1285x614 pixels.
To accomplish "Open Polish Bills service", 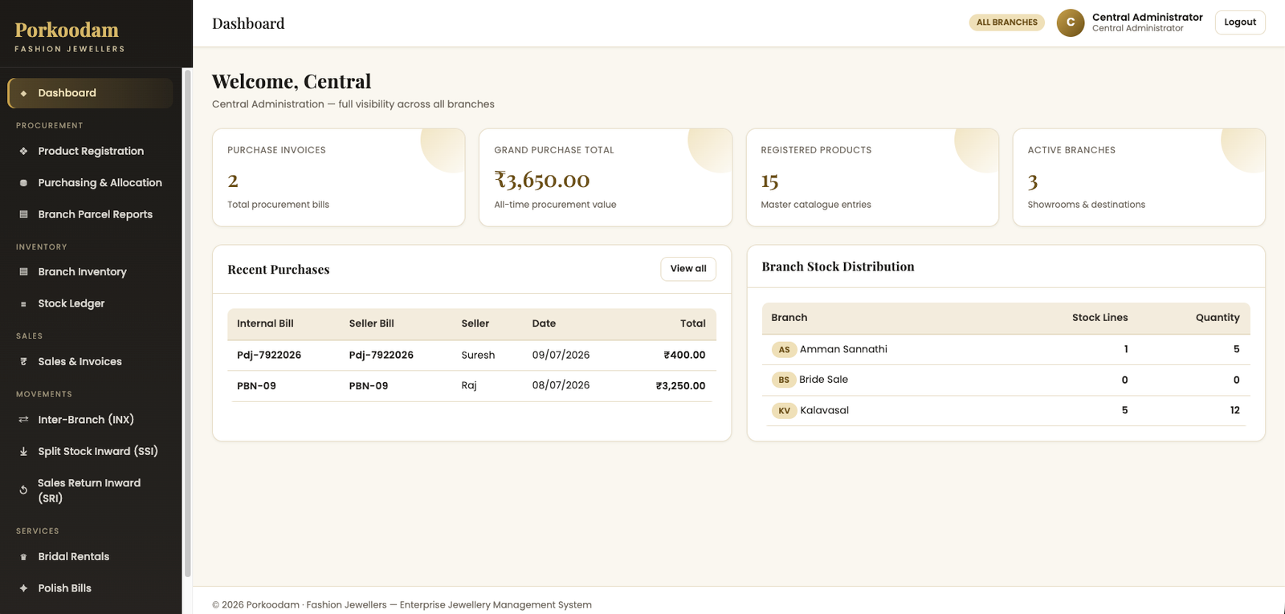I will coord(90,588).
